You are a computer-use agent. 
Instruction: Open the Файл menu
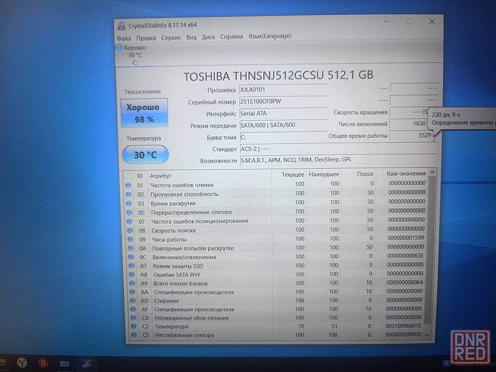124,38
